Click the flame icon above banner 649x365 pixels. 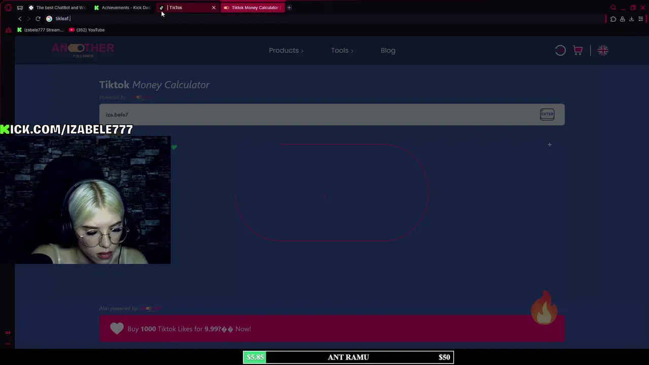(x=544, y=307)
